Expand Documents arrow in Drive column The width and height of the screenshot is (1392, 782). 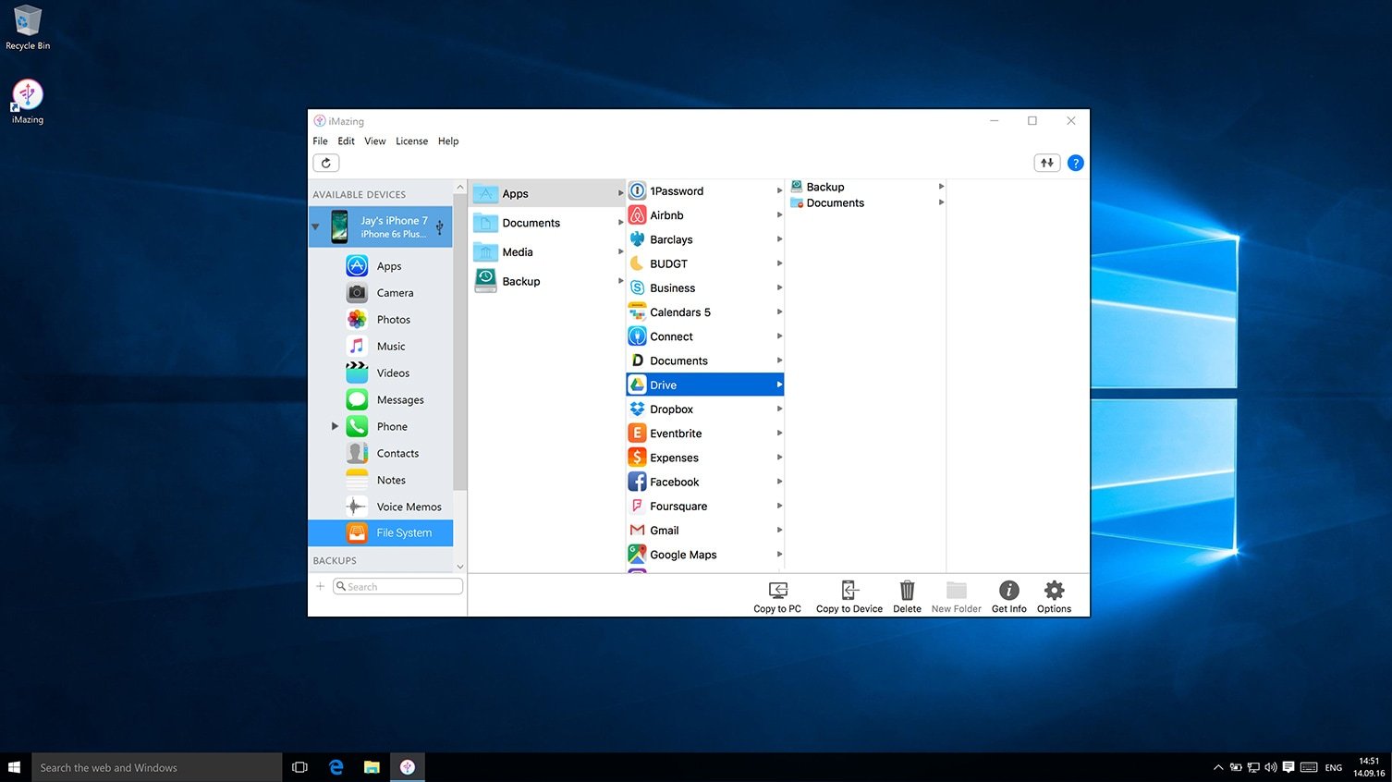(941, 202)
